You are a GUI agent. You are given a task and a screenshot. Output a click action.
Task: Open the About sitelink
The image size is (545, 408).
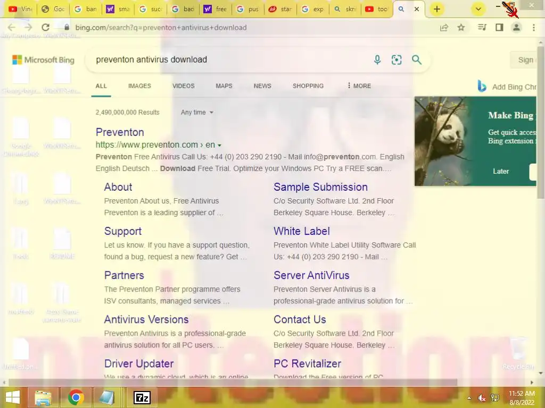[118, 187]
